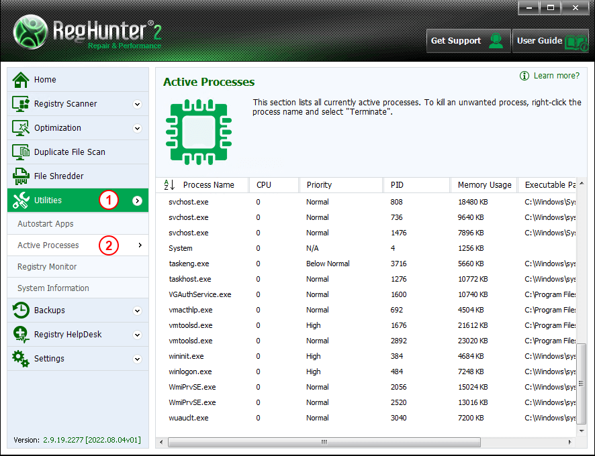Click the A-Z sort icon in table header
Screen dimensions: 595x456
click(x=169, y=185)
